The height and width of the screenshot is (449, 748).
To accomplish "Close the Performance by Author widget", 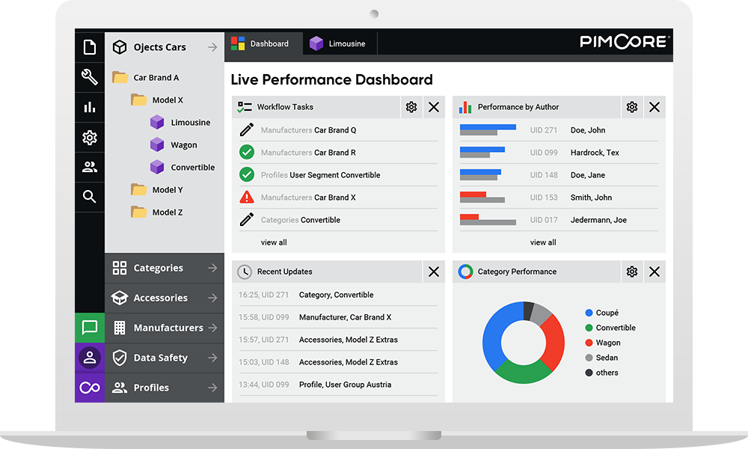I will [654, 107].
